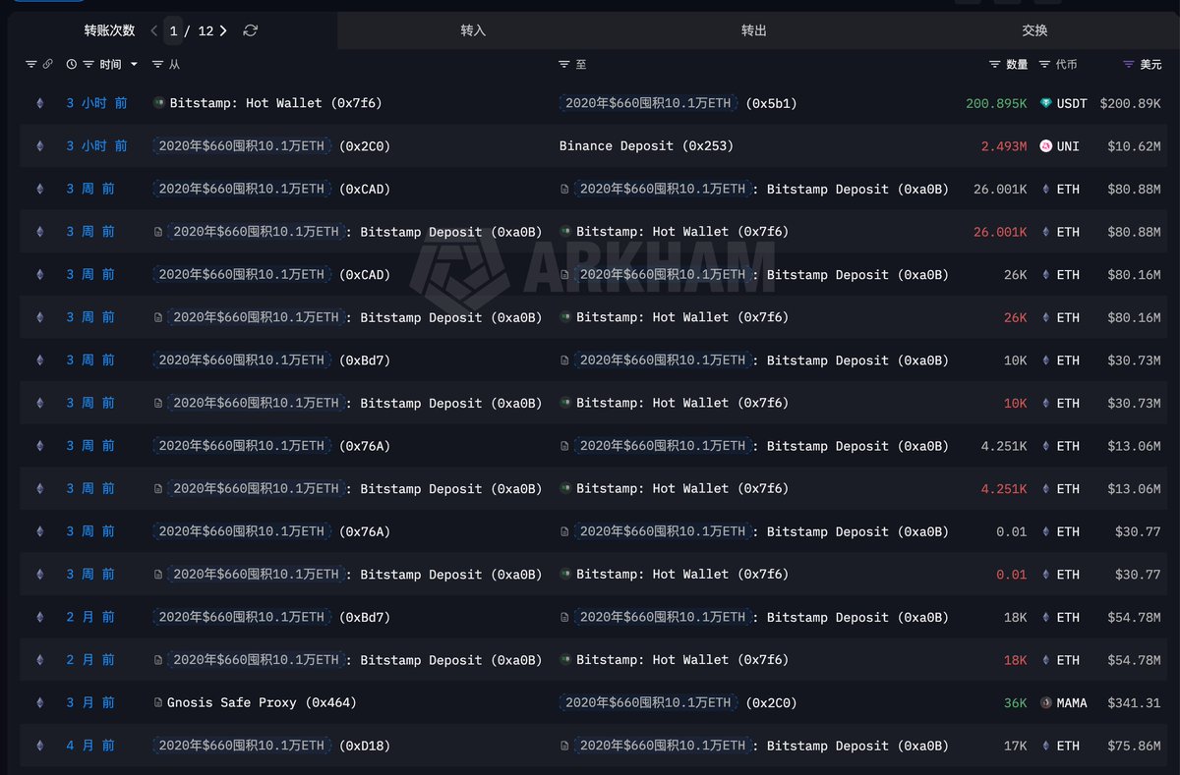The width and height of the screenshot is (1180, 775).
Task: Open the filter icon next to 至
Action: [564, 64]
